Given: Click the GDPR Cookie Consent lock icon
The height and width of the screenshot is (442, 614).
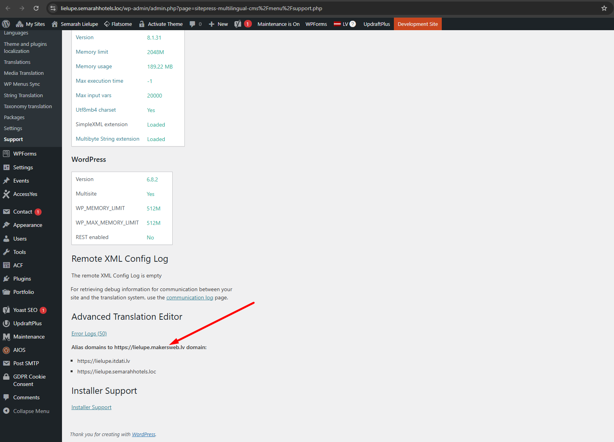Looking at the screenshot, I should 6,377.
